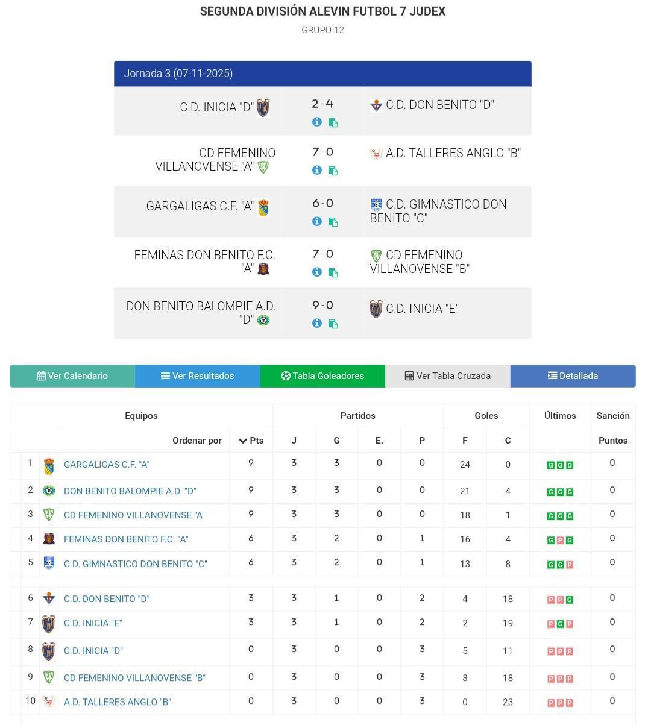
Task: Click first green G result badge for Gargaligas
Action: click(x=550, y=465)
